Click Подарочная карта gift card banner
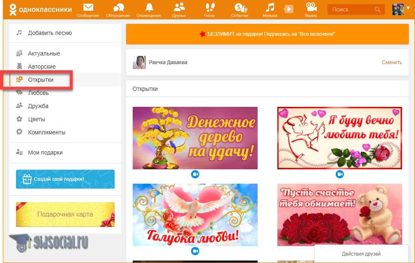415x263 pixels. coord(65,214)
